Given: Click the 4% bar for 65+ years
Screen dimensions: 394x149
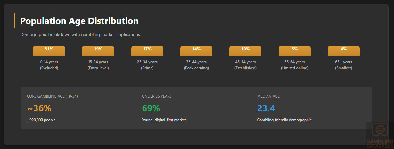Looking at the screenshot, I should tap(343, 50).
